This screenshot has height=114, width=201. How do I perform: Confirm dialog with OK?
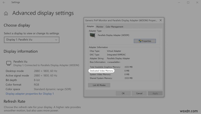click(x=123, y=93)
